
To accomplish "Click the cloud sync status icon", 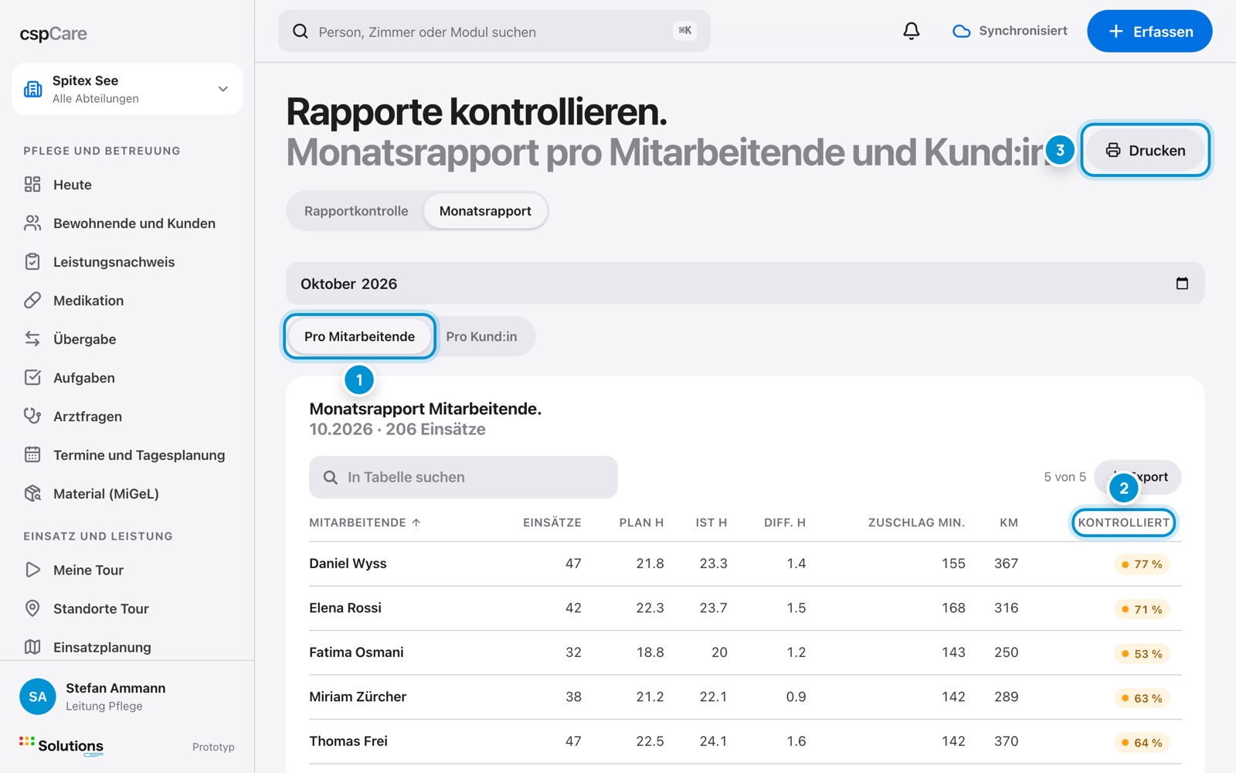I will pyautogui.click(x=961, y=31).
